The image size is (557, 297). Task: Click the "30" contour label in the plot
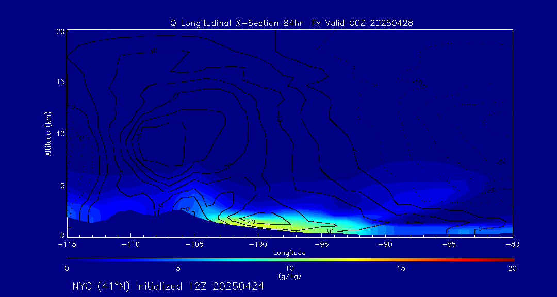coord(140,133)
